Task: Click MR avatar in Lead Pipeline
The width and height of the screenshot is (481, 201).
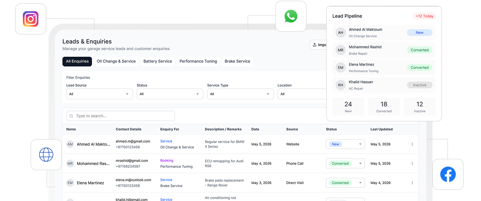Action: (341, 50)
